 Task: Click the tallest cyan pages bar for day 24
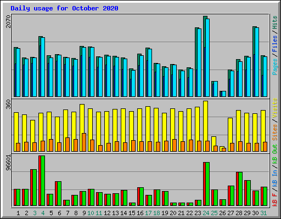207,57
